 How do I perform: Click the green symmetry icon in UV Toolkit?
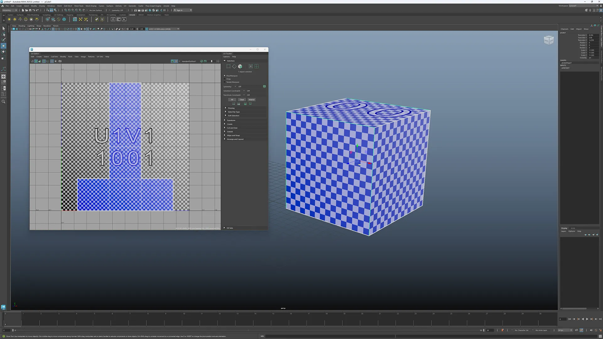click(264, 86)
